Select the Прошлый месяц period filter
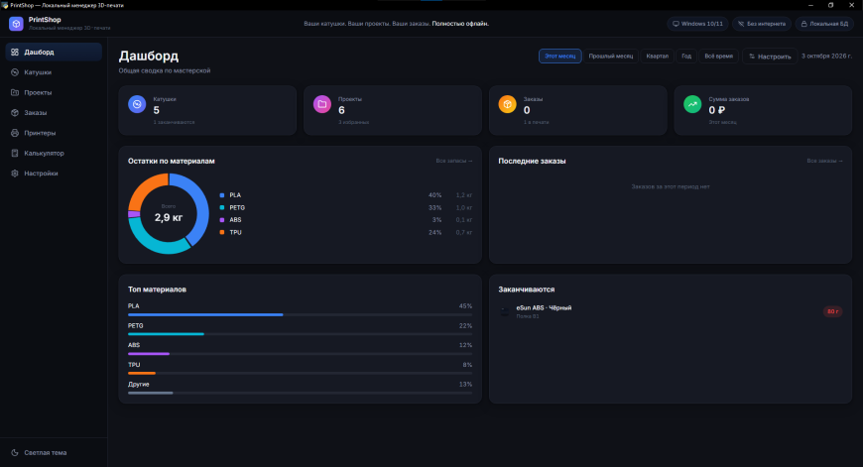 point(610,57)
